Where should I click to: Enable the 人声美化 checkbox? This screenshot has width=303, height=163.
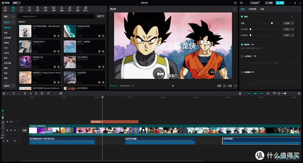(242, 56)
